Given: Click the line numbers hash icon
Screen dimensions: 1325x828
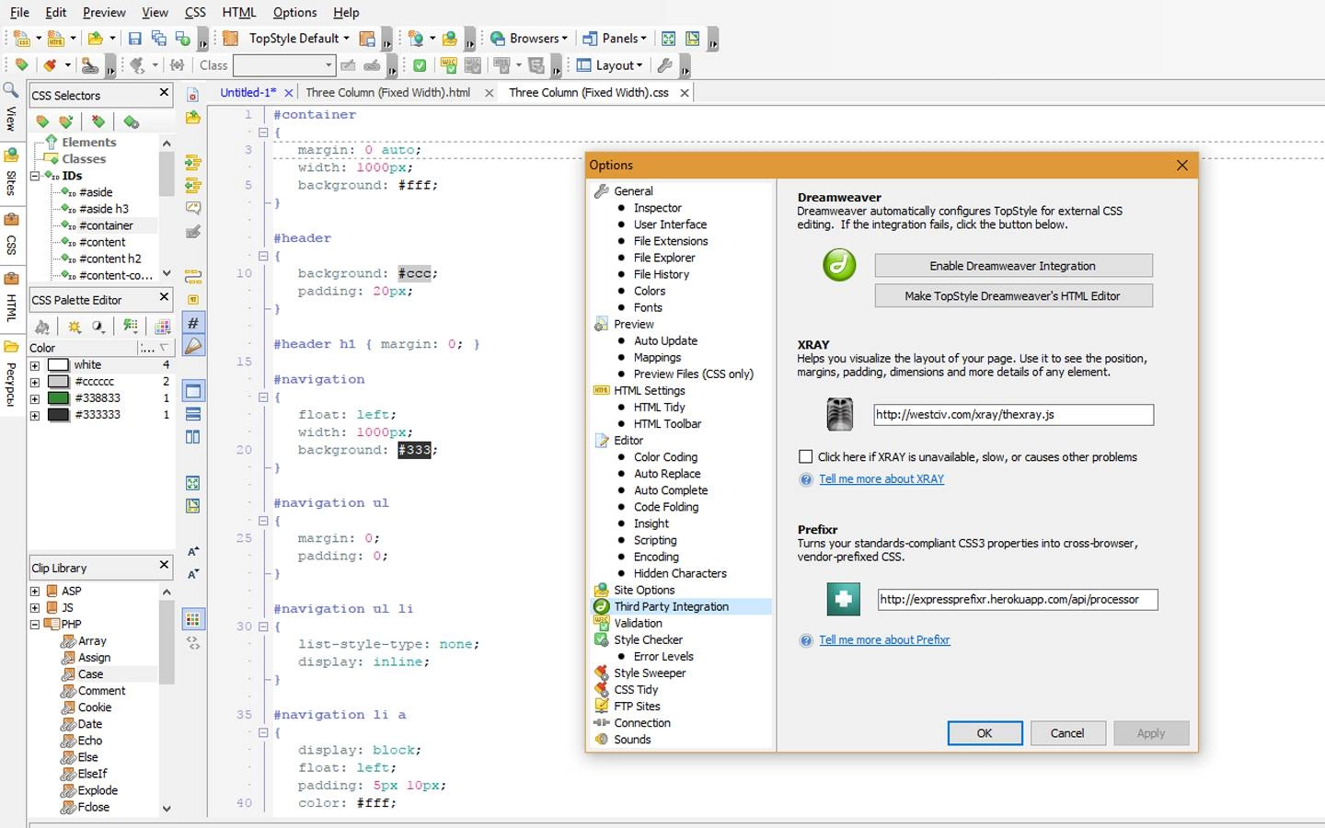Looking at the screenshot, I should click(x=193, y=323).
